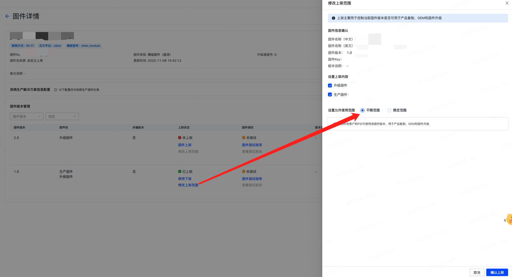Select the 限定范围 radio option
This screenshot has width=512, height=277.
[389, 111]
